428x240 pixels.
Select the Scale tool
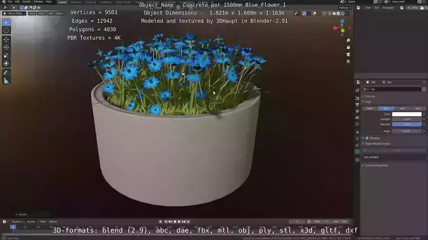(6, 56)
